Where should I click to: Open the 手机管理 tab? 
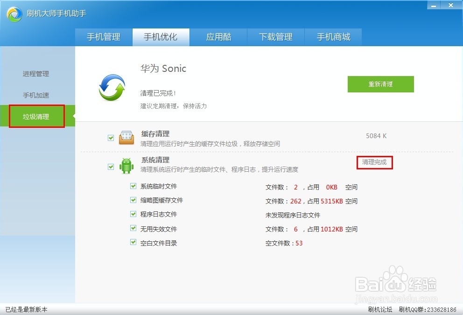[104, 37]
